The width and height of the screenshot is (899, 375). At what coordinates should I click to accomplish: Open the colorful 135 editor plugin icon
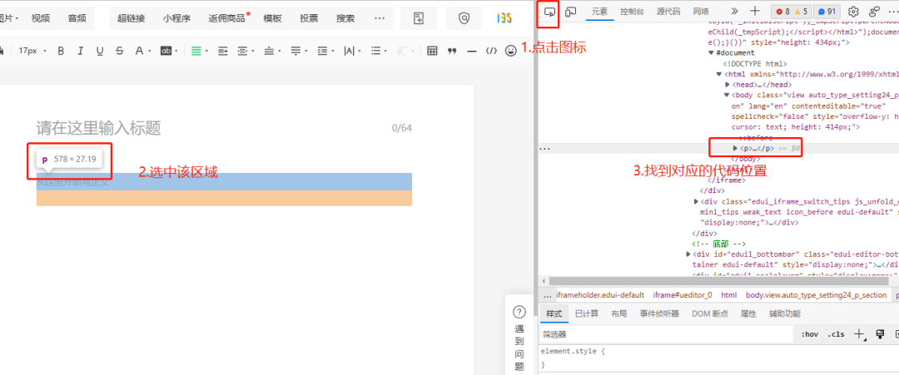click(504, 18)
